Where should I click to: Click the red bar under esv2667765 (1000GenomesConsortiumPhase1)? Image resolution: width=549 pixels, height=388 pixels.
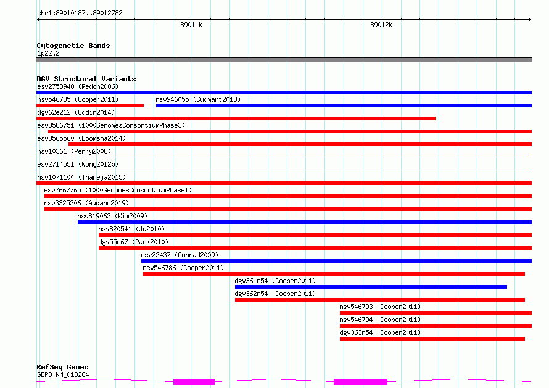pyautogui.click(x=288, y=196)
